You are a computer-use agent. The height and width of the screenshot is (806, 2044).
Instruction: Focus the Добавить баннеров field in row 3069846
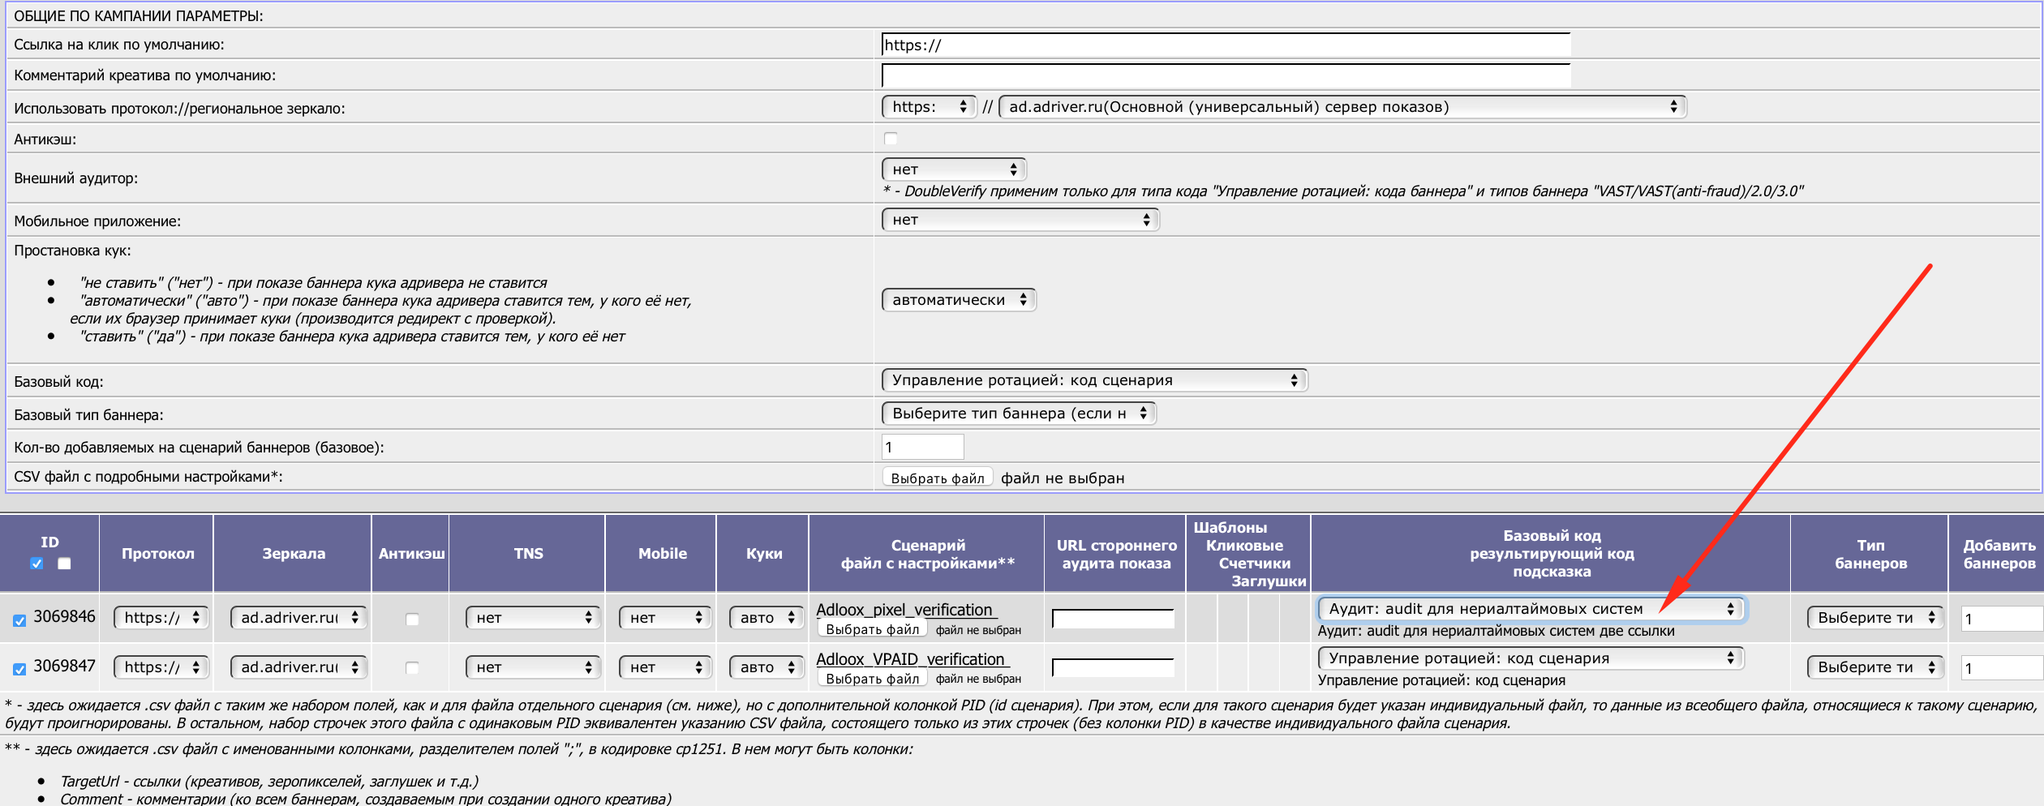(2002, 620)
